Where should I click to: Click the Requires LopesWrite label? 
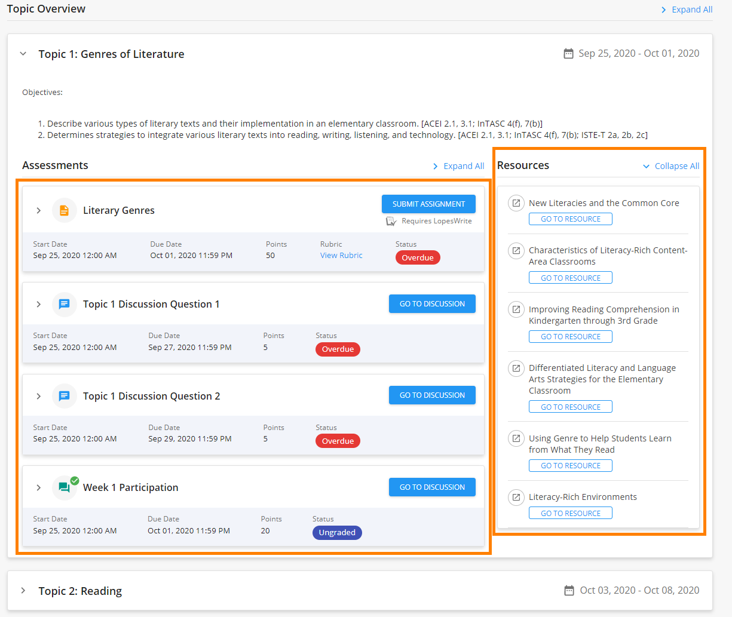pos(437,221)
